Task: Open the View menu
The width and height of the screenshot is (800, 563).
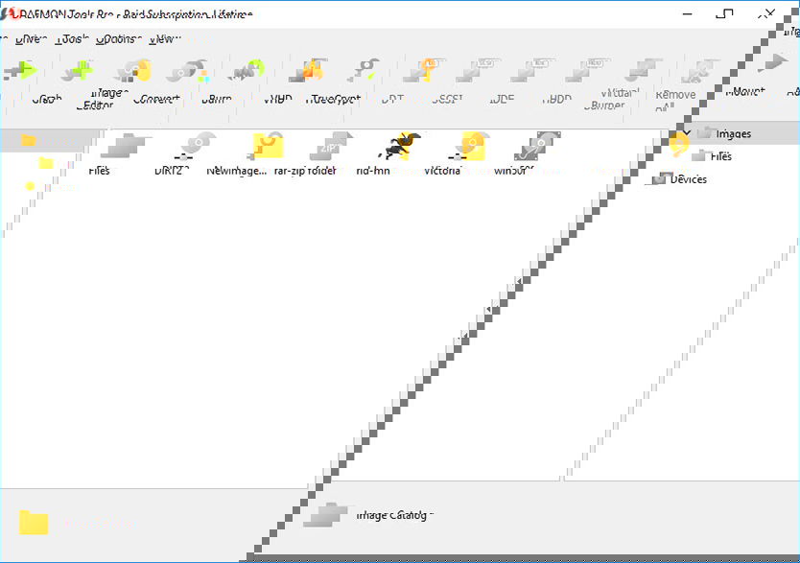Action: [164, 38]
